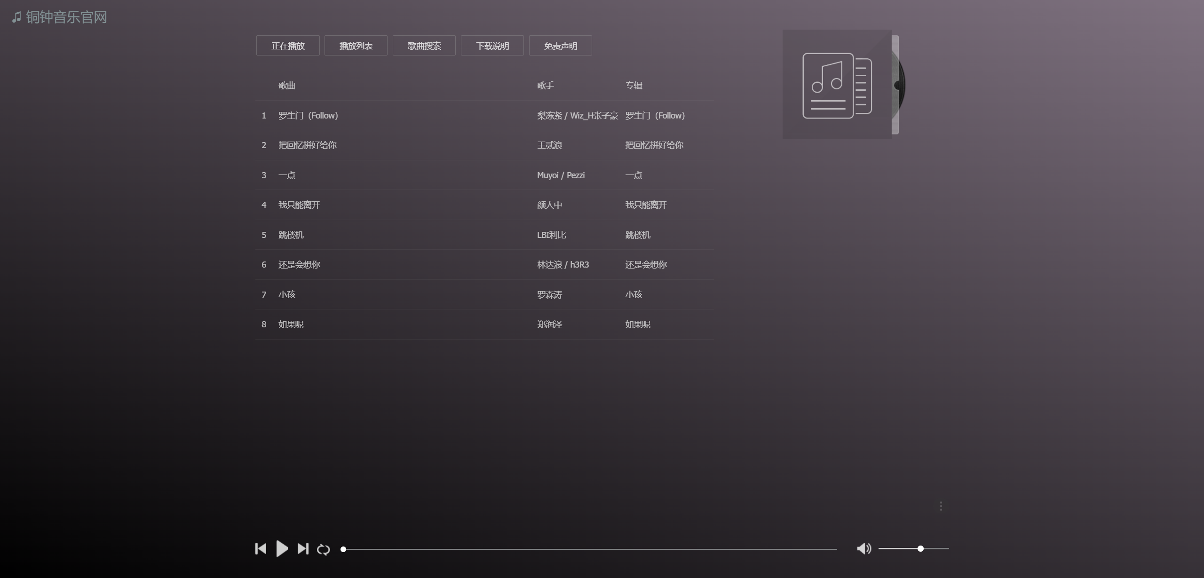This screenshot has width=1204, height=578.
Task: Toggle the loop playback mode icon
Action: tap(323, 549)
